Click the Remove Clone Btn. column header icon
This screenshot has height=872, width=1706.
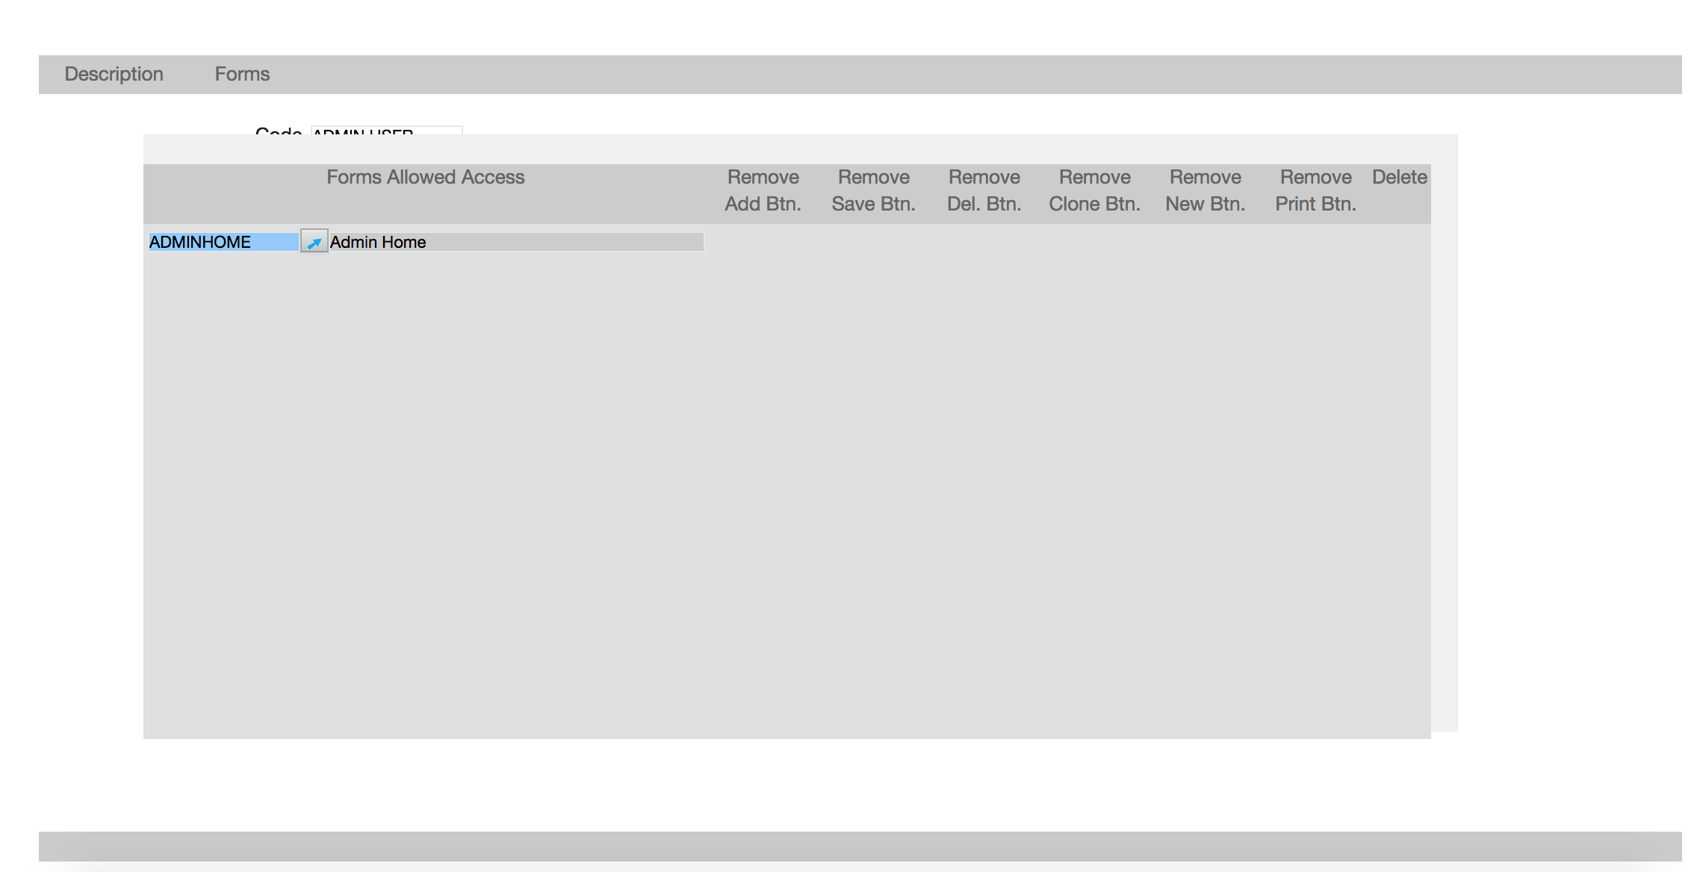1094,189
